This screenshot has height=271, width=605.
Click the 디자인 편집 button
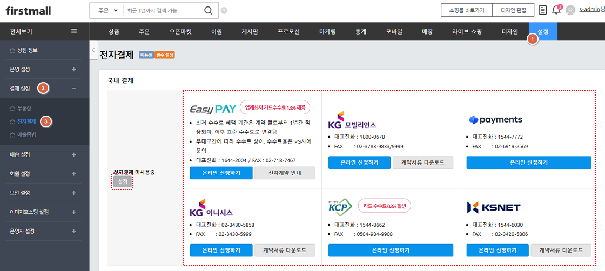pyautogui.click(x=513, y=10)
